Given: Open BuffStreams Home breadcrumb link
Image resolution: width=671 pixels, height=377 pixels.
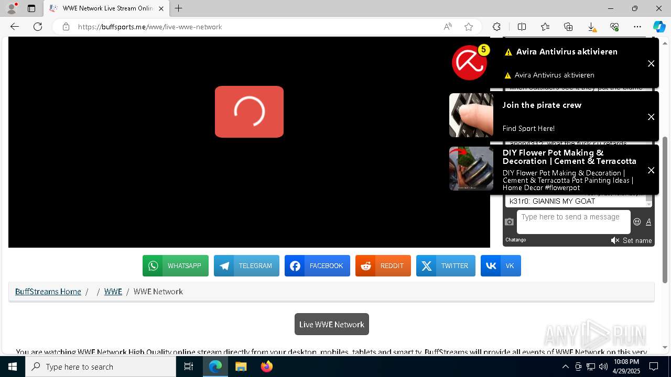Looking at the screenshot, I should (48, 292).
